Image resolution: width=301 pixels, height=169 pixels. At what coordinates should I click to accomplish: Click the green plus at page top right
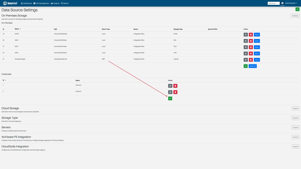coord(297,9)
